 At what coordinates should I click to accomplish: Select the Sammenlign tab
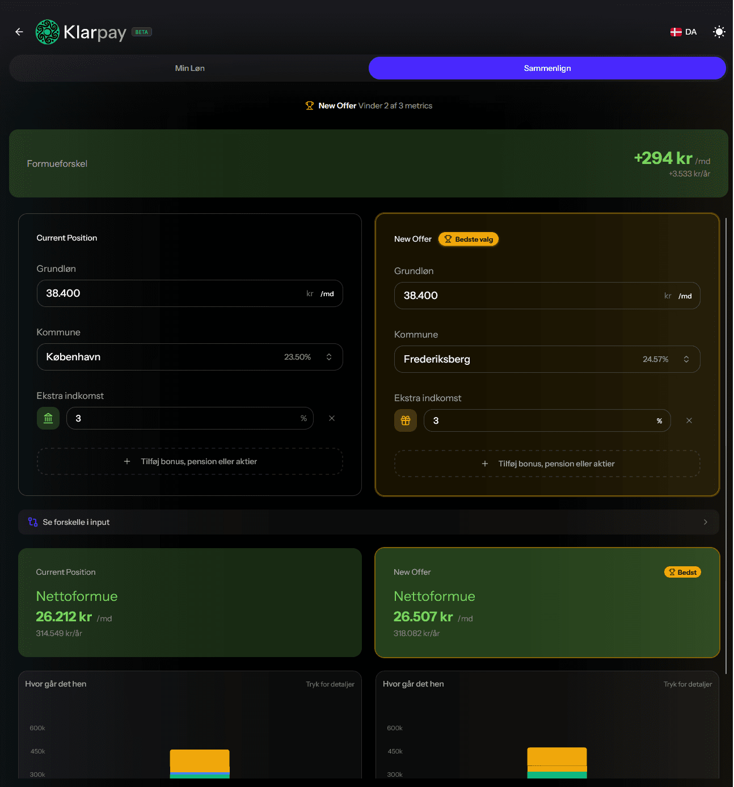(546, 68)
